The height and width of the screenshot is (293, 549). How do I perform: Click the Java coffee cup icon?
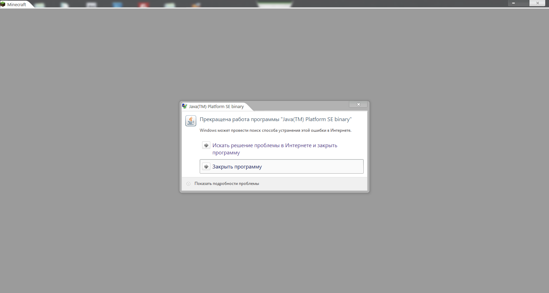(191, 121)
